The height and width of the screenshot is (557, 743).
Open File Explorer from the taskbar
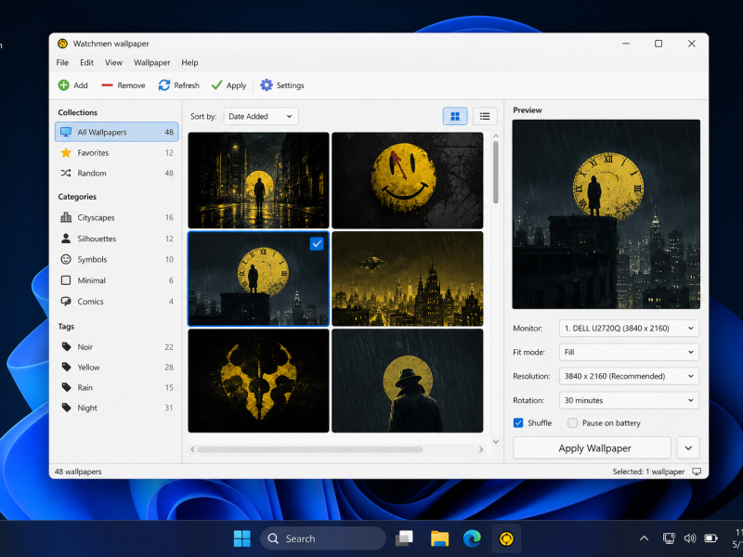[439, 538]
